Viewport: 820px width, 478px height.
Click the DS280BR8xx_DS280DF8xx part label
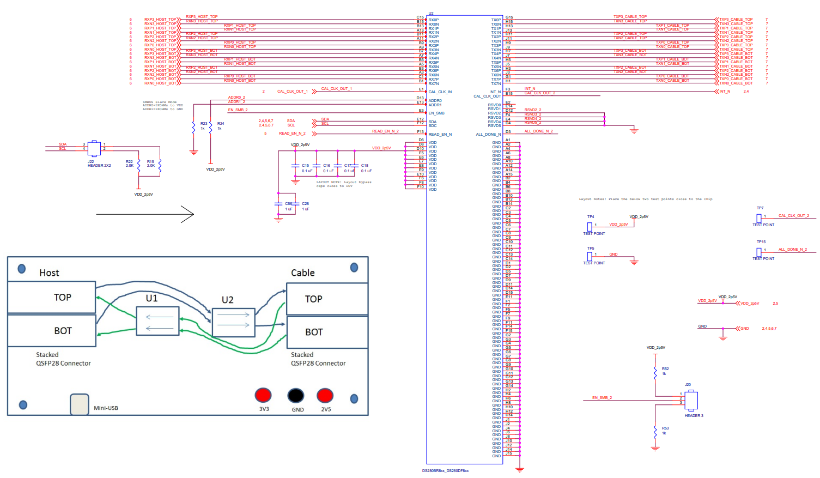445,470
